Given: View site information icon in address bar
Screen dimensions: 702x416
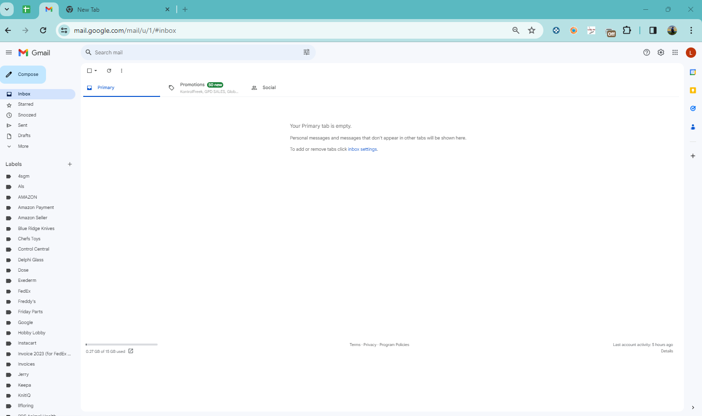Looking at the screenshot, I should 64,30.
